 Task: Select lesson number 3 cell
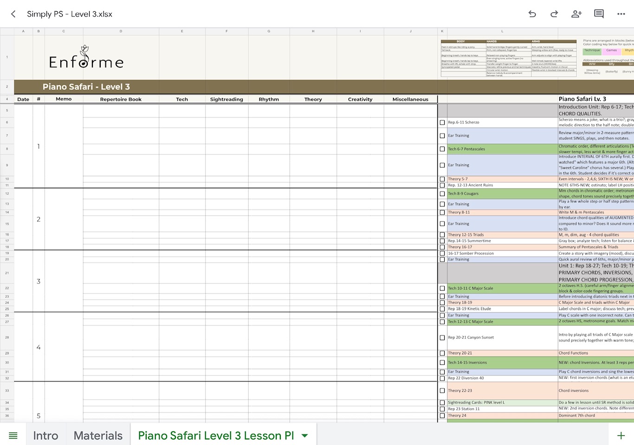(x=39, y=281)
